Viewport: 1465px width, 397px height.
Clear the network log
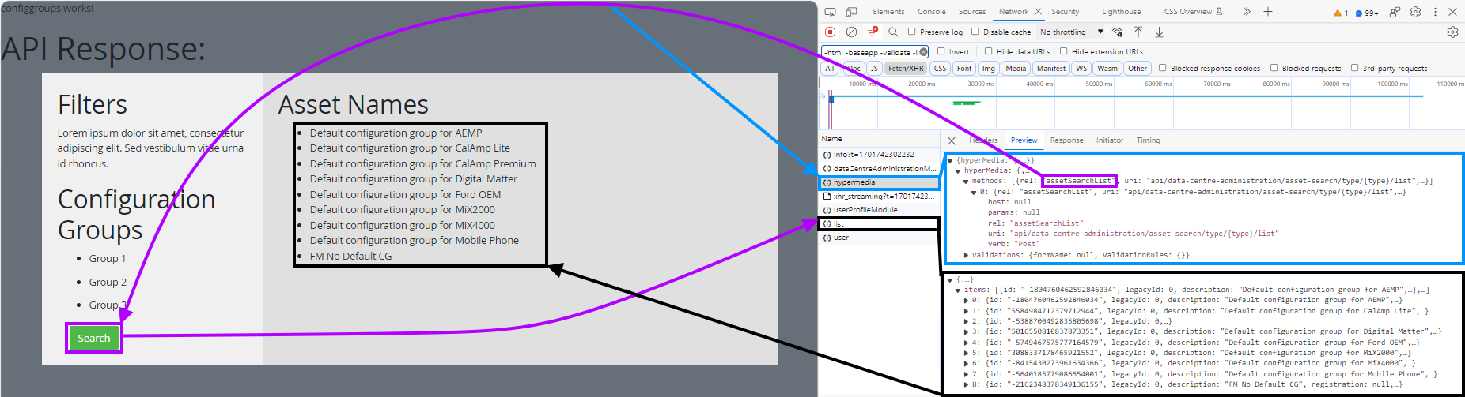[x=851, y=32]
